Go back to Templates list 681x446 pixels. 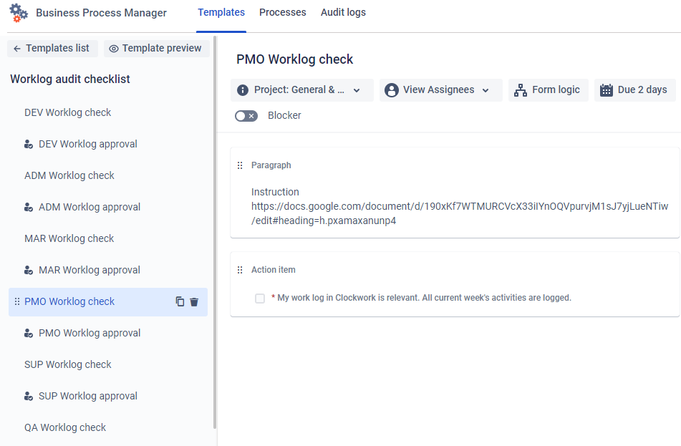(x=52, y=48)
